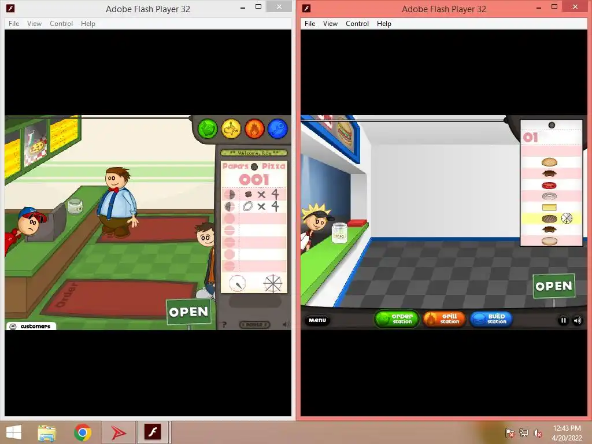Open View menu in left Flash Player window
This screenshot has width=592, height=444.
[34, 23]
